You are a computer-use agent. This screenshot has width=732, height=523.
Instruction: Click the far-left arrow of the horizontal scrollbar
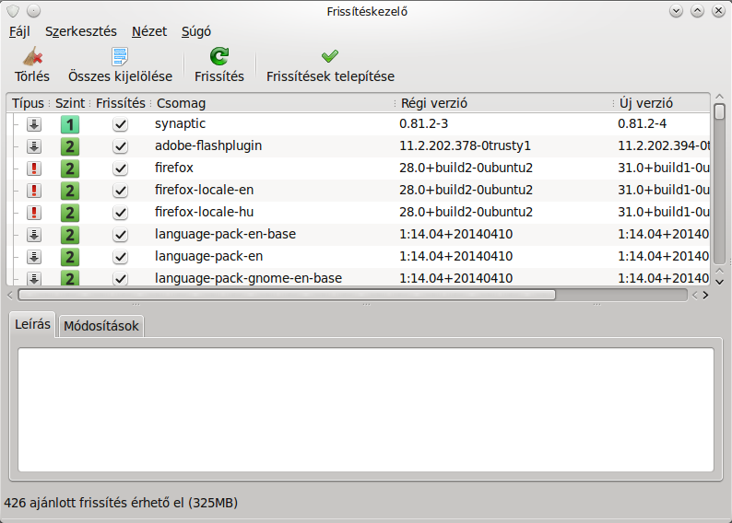[x=10, y=295]
